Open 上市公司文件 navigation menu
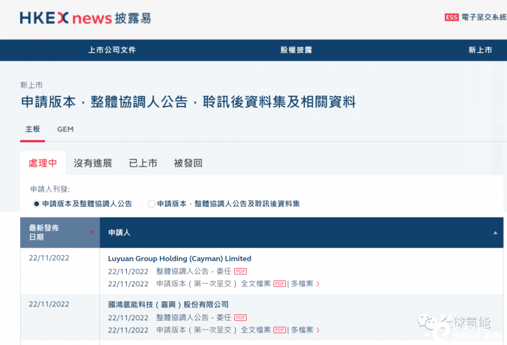507x345 pixels. point(112,50)
